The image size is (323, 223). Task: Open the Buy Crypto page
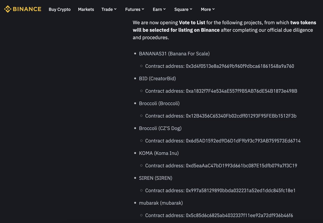coord(59,9)
